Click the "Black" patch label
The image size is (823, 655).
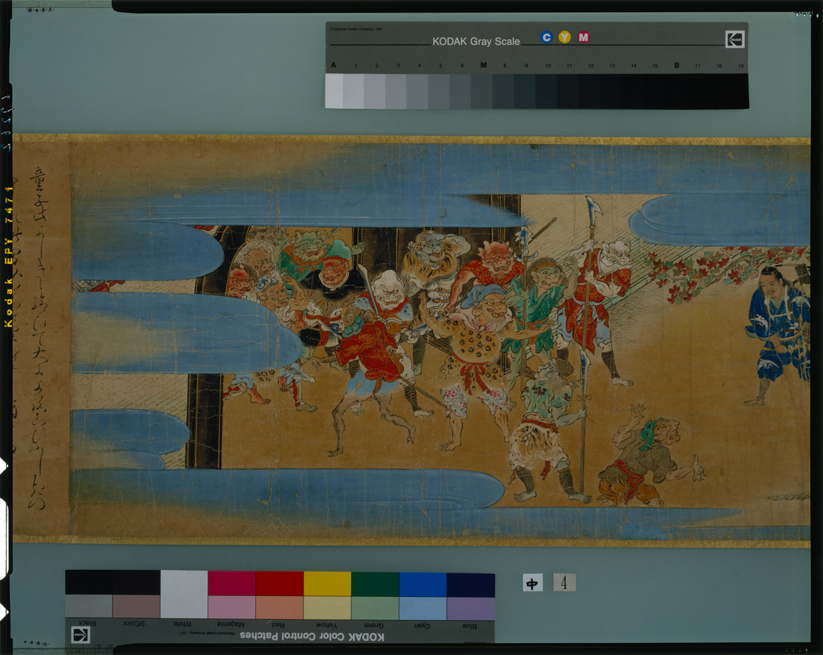click(x=88, y=624)
